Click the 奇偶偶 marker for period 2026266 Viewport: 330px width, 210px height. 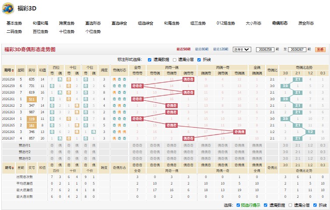(239, 132)
